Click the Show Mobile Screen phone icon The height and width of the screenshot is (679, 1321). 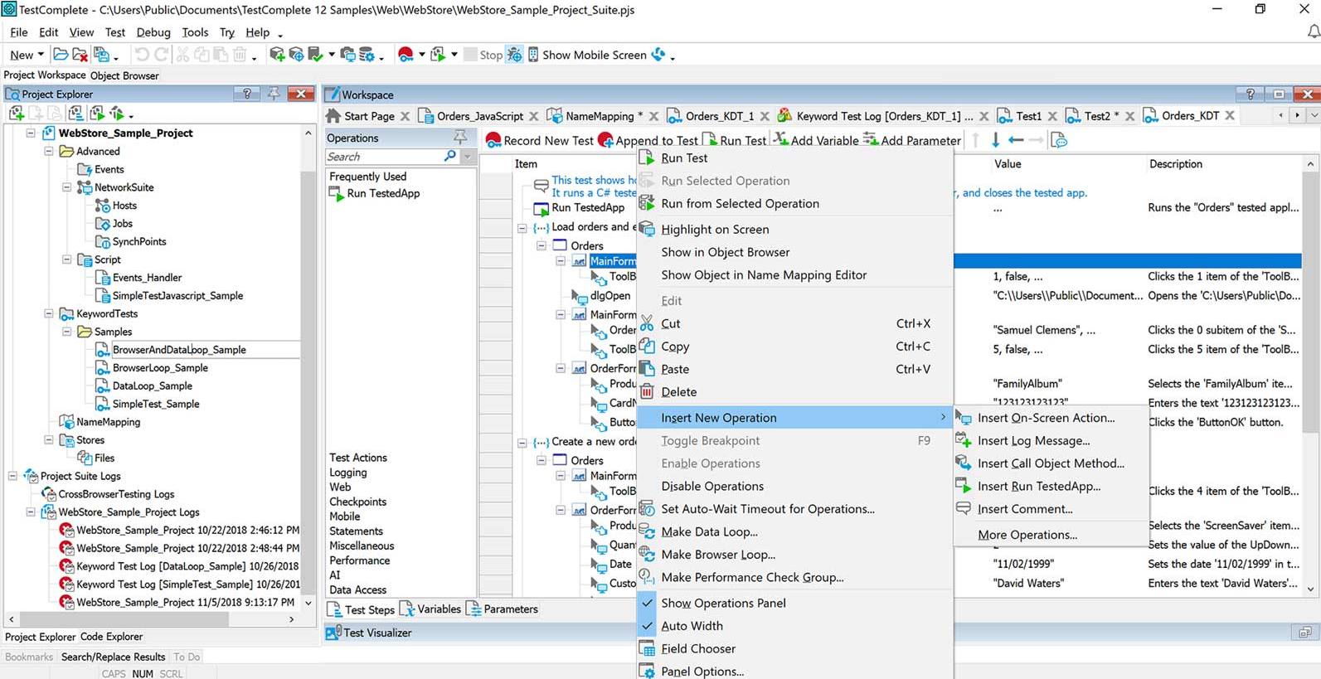533,55
